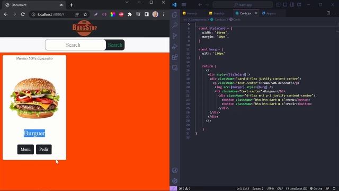The height and width of the screenshot is (191, 339).
Task: Click the BurgStop logo
Action: (x=85, y=28)
